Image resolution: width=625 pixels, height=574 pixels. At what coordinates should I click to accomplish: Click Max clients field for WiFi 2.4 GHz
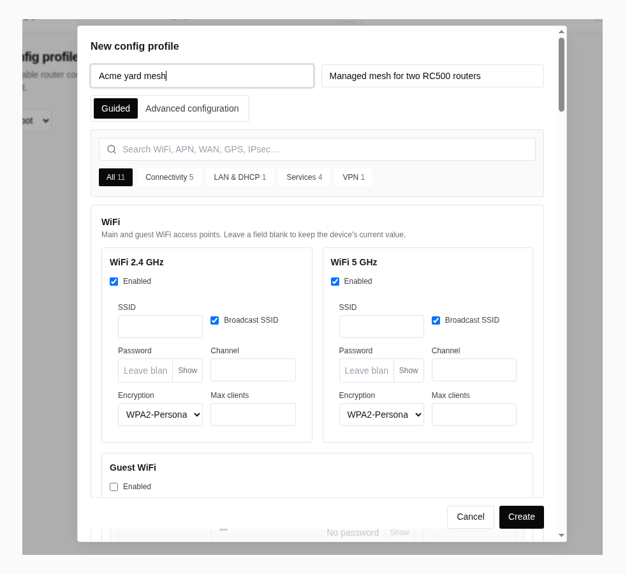[253, 415]
